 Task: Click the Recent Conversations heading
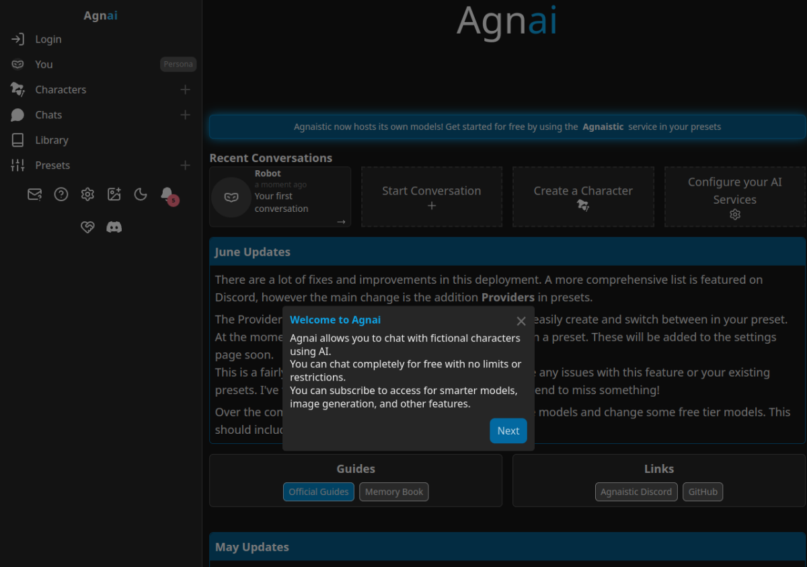271,158
